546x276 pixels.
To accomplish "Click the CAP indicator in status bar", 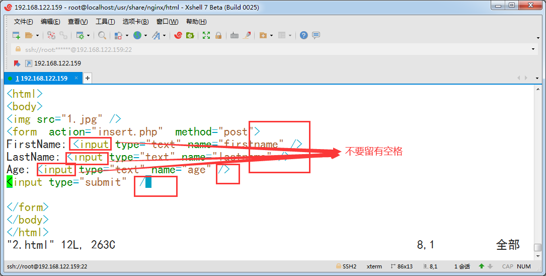I will 508,266.
